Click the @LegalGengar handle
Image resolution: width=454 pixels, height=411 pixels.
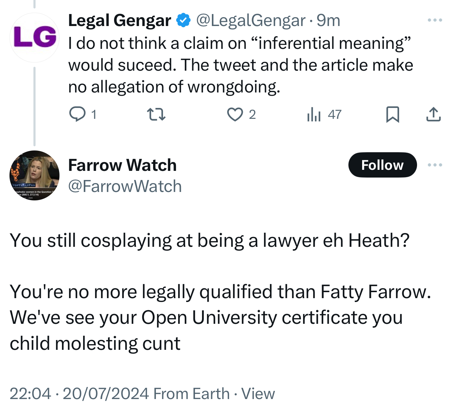point(251,20)
